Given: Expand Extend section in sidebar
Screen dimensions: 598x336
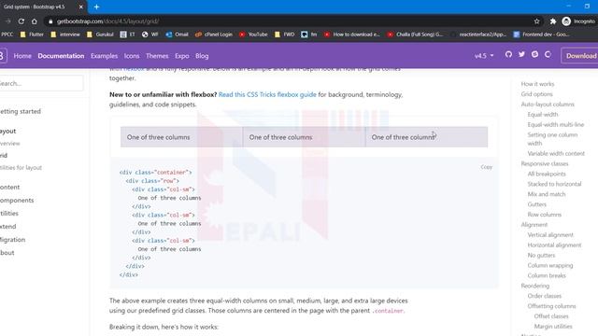Looking at the screenshot, I should [x=8, y=226].
